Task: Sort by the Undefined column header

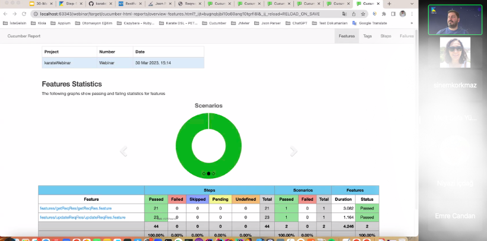Action: tap(246, 199)
